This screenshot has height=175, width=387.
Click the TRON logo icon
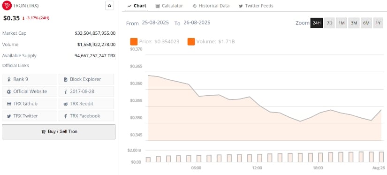7,5
